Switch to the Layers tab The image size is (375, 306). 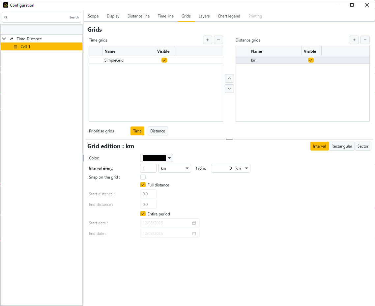click(x=204, y=16)
